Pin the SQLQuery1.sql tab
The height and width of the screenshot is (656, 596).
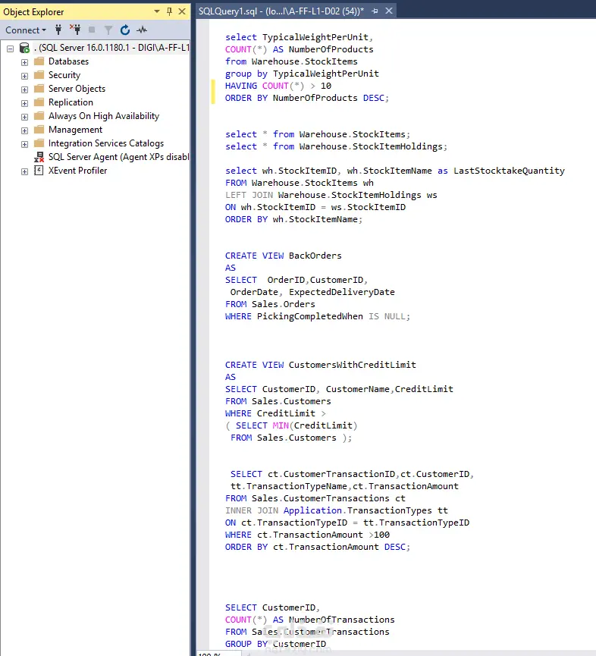(375, 11)
